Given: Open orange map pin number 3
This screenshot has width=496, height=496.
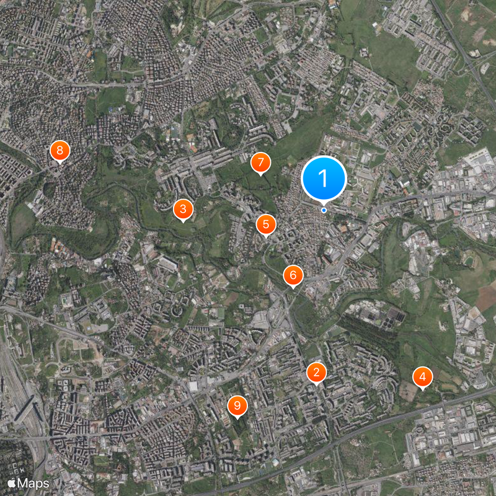Looking at the screenshot, I should 183,210.
